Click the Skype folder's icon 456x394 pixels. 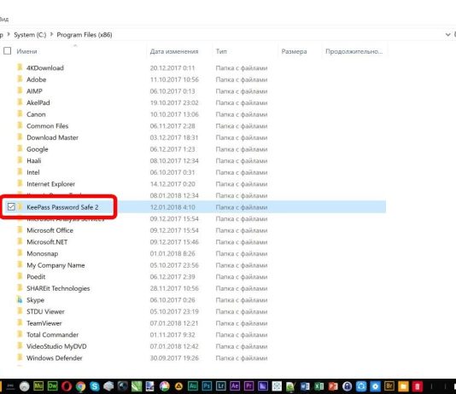[20, 299]
